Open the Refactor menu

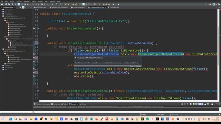point(19,1)
